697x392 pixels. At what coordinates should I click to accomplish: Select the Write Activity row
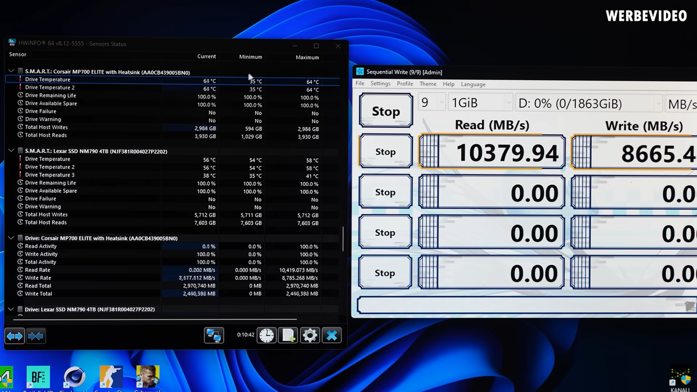(172, 254)
